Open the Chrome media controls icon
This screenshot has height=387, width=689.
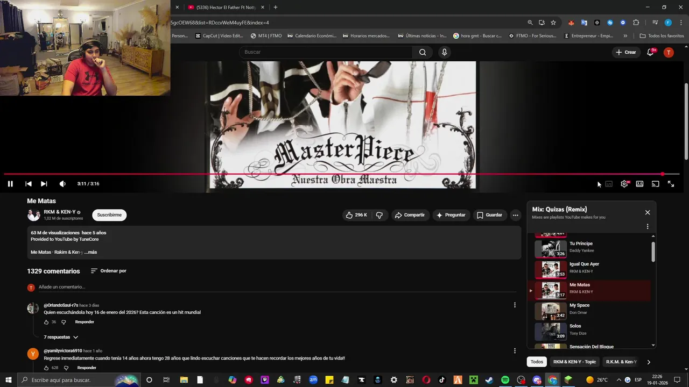(x=655, y=23)
